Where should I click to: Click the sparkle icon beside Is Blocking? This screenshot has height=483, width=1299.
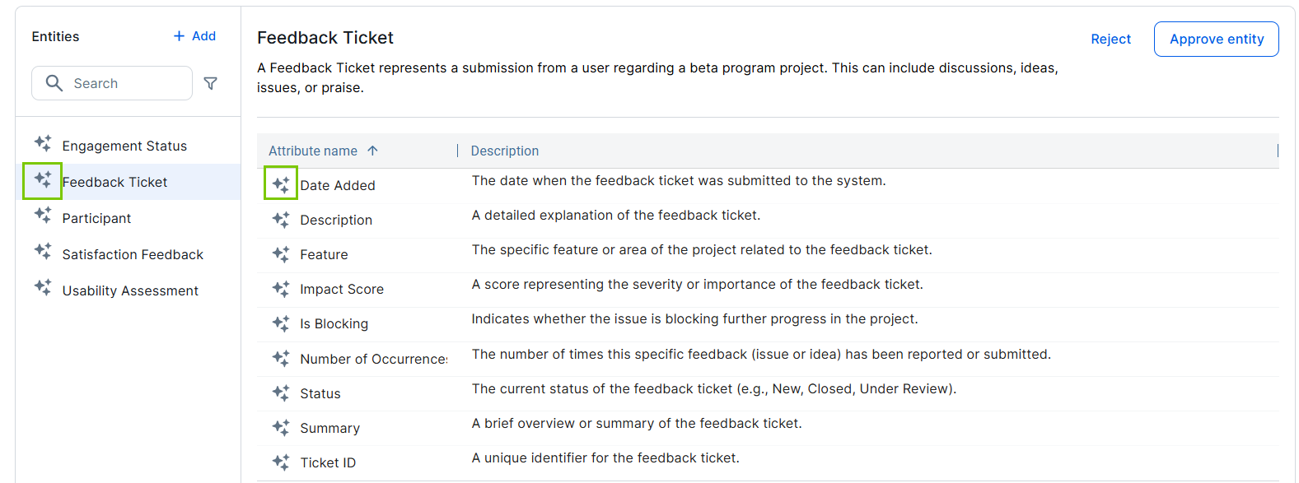281,323
